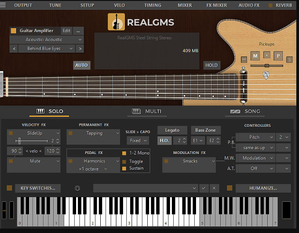Select the P pickup button
Screen dimensions: 299x233
tap(278, 56)
